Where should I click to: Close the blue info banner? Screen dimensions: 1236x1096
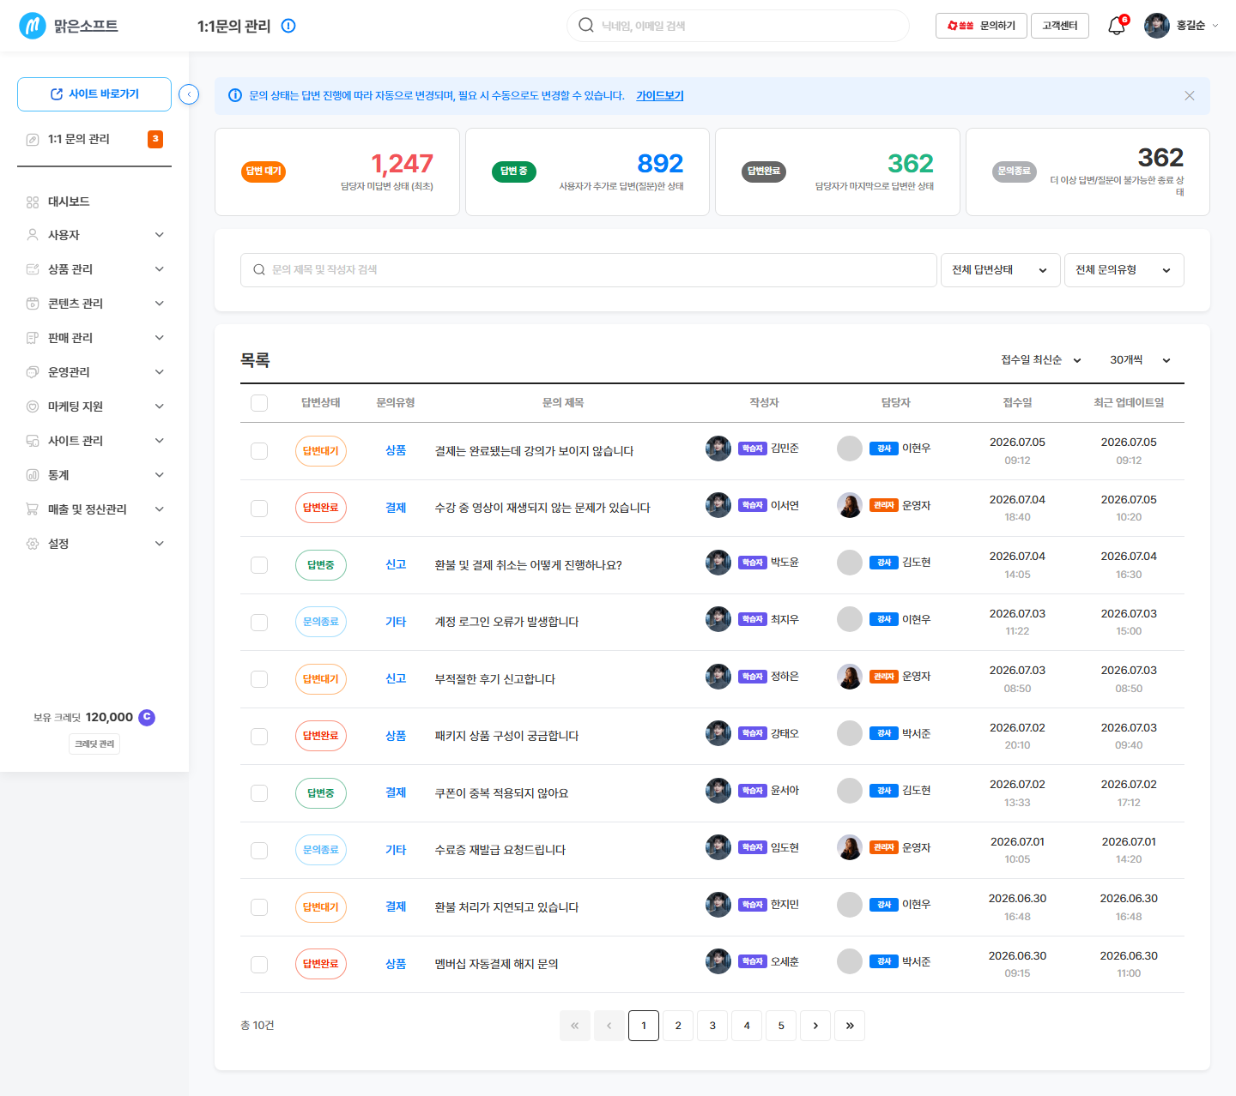(x=1190, y=96)
